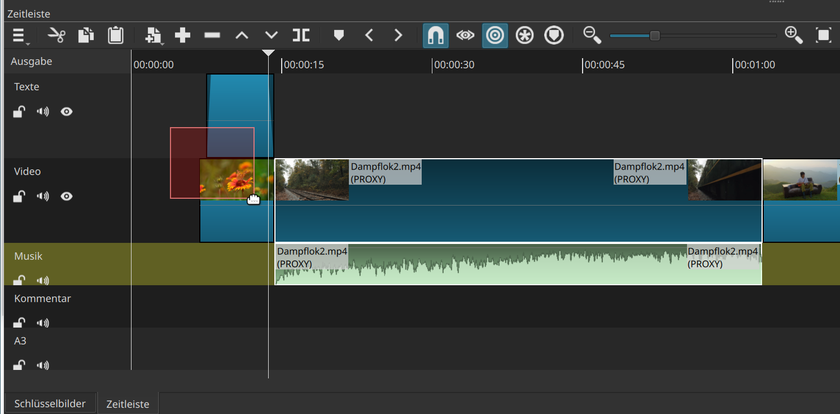Click the scissors cut icon
The width and height of the screenshot is (840, 414).
click(56, 36)
